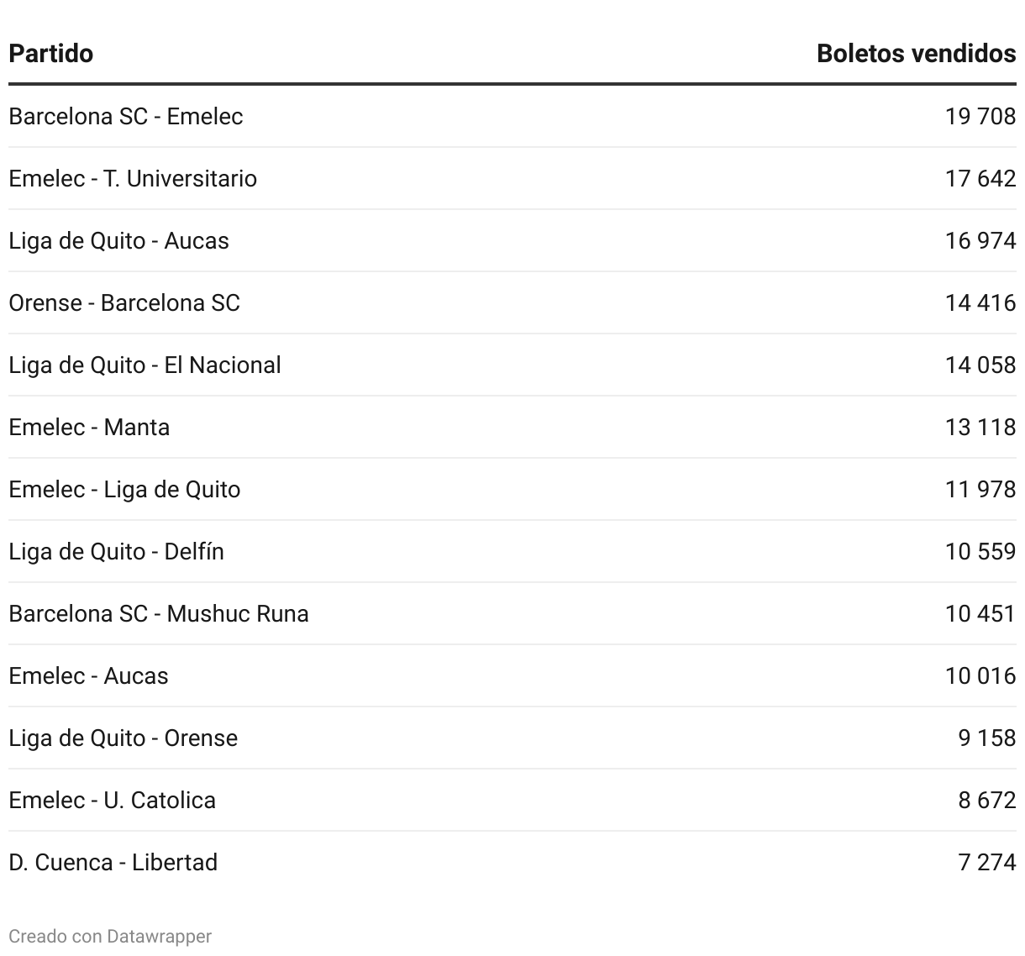
Task: Click Emelec - Liga de Quito row
Action: click(512, 489)
